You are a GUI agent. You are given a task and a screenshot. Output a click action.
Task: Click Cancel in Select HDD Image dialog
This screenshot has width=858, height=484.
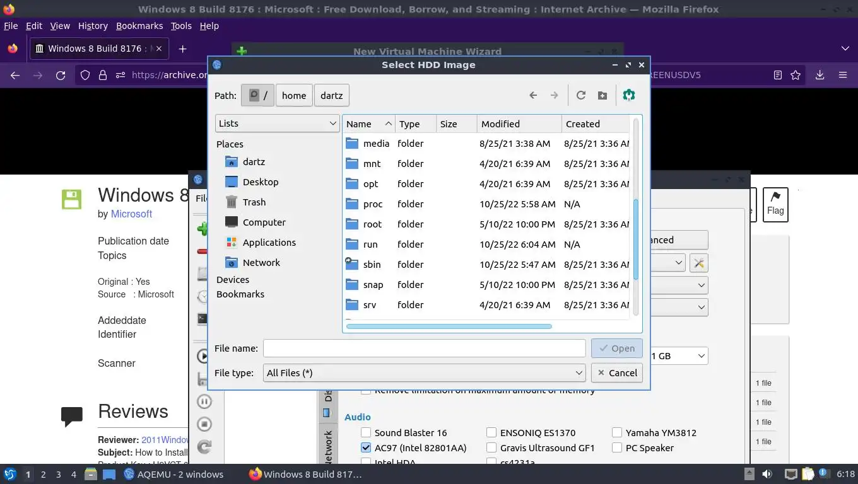[617, 373]
